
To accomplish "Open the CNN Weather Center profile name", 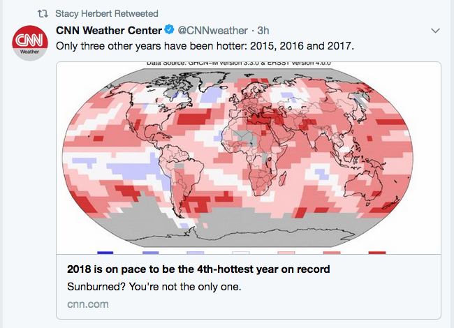I will pos(108,31).
